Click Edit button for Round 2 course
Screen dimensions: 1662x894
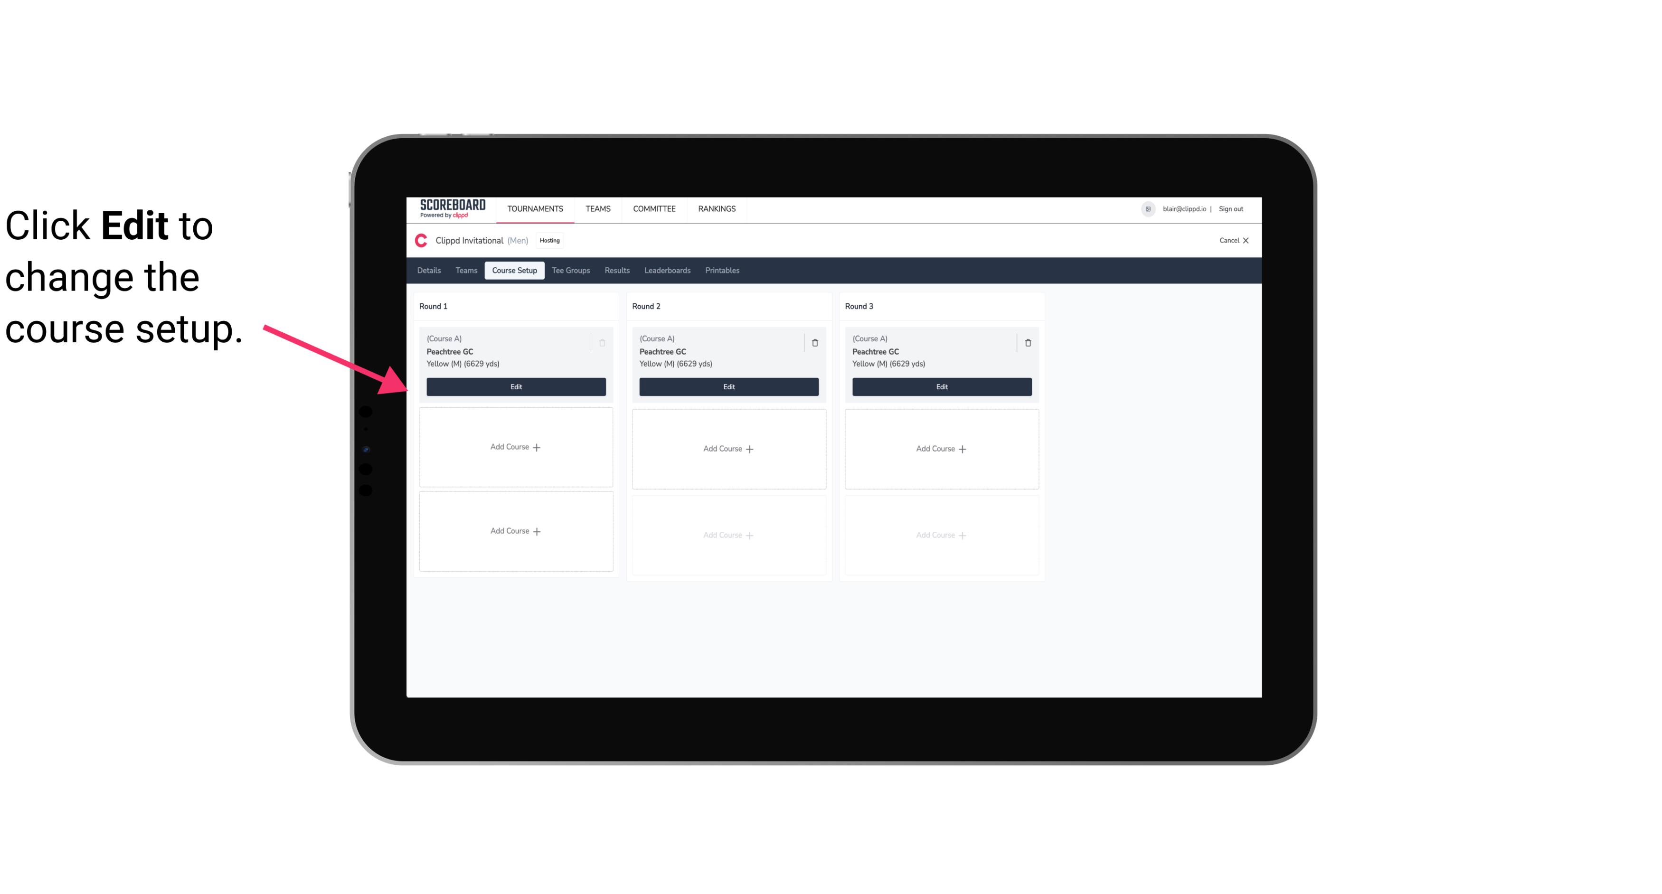pos(727,386)
